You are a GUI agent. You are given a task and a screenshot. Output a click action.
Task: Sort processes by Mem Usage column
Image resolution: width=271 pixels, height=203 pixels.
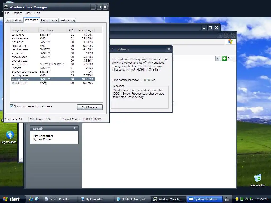click(x=85, y=30)
